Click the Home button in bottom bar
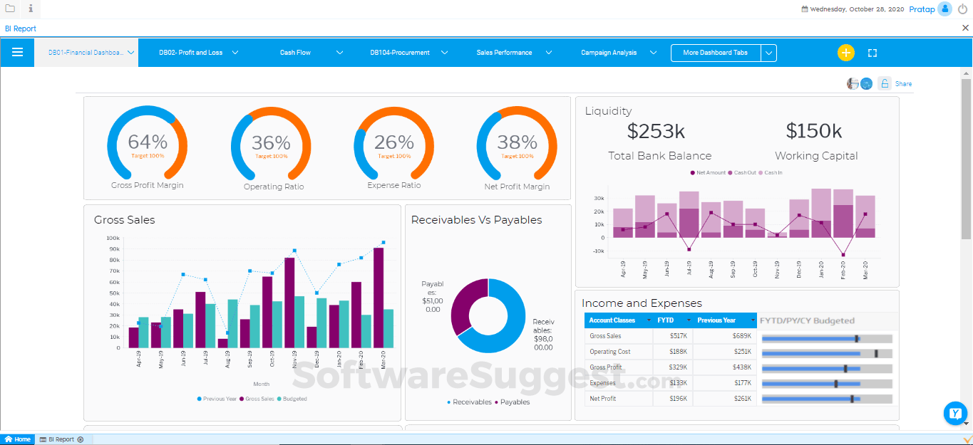 pyautogui.click(x=18, y=439)
